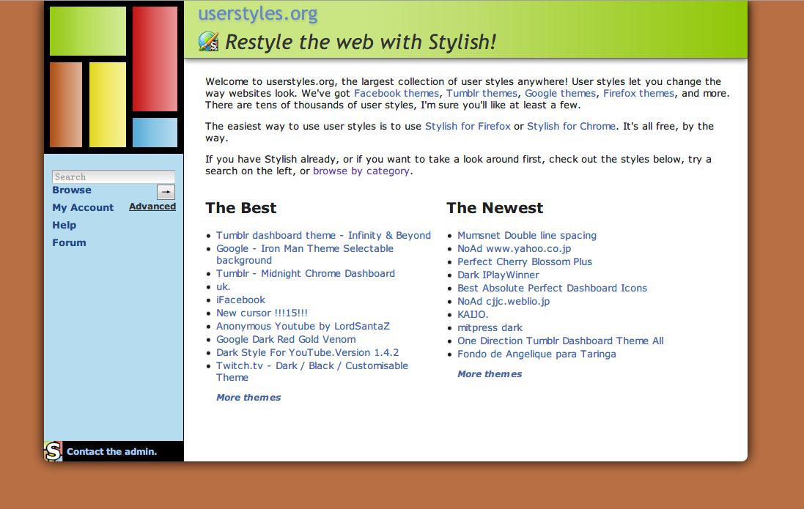Open Anonymous Youtube by LordSantaZ
Screen dimensions: 804x509
pos(303,326)
